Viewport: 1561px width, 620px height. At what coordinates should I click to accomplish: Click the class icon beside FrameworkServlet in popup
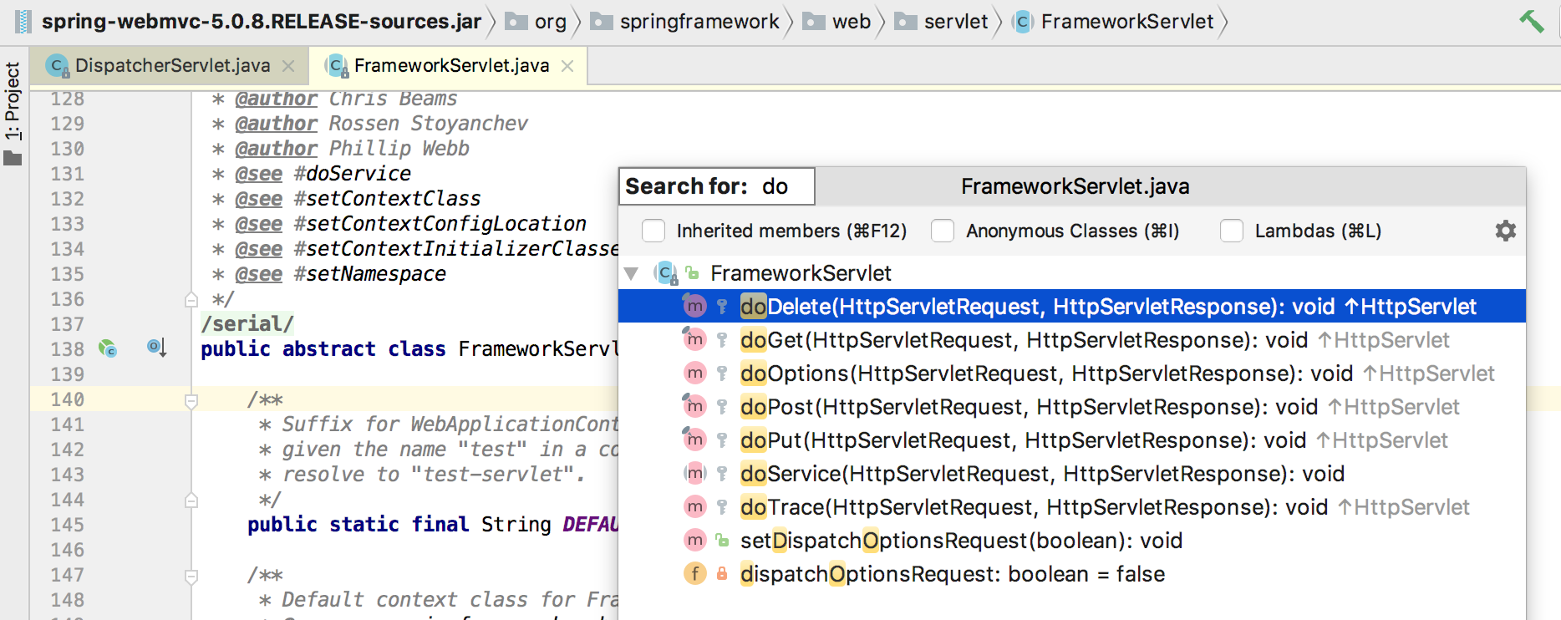666,273
